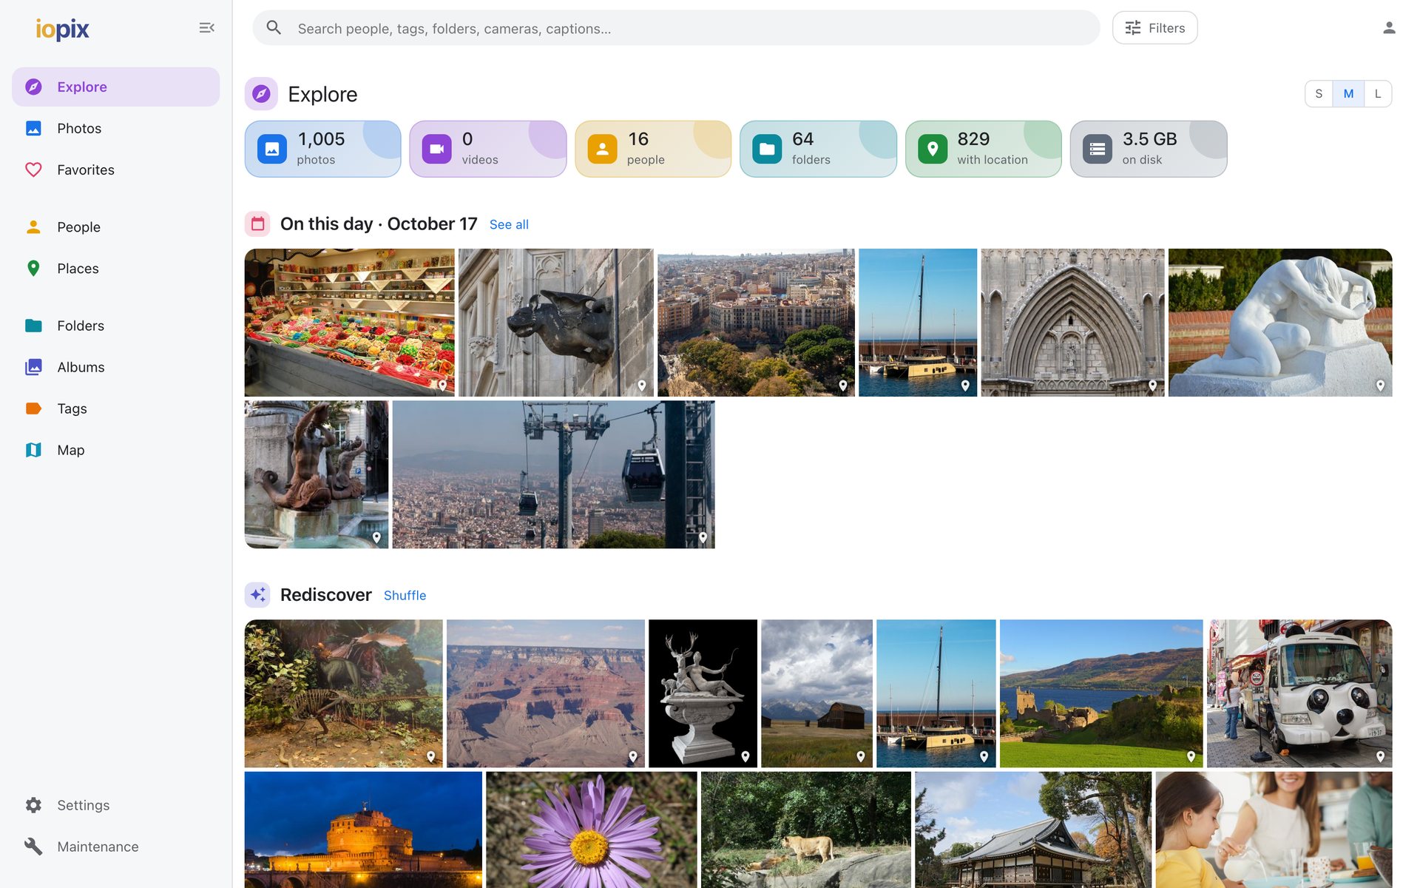Screen dimensions: 1420x888
Task: Open the Grand Canyon photo
Action: pyautogui.click(x=546, y=693)
